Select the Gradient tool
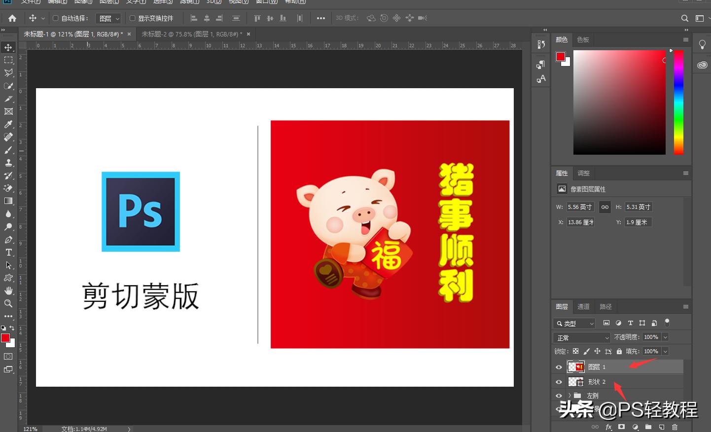The image size is (711, 432). pos(8,201)
